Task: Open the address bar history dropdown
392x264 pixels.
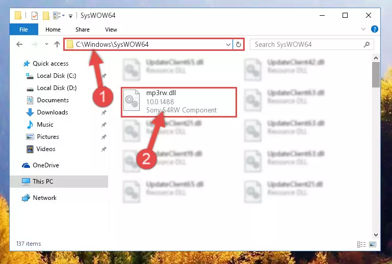Action: point(228,45)
